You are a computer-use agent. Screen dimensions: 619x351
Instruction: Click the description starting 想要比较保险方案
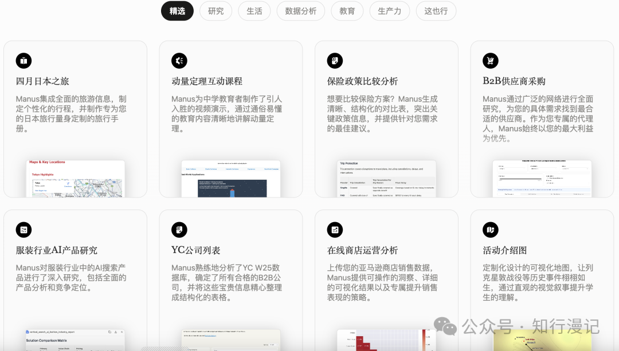click(382, 113)
